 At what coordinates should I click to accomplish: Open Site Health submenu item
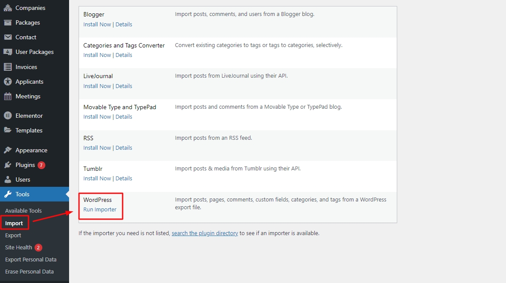[19, 247]
